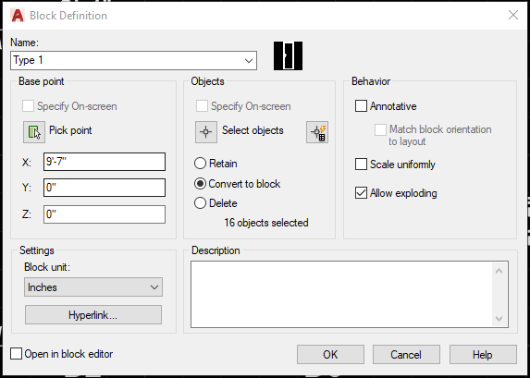530x378 pixels.
Task: Click the Select objects crosshair icon
Action: click(206, 132)
